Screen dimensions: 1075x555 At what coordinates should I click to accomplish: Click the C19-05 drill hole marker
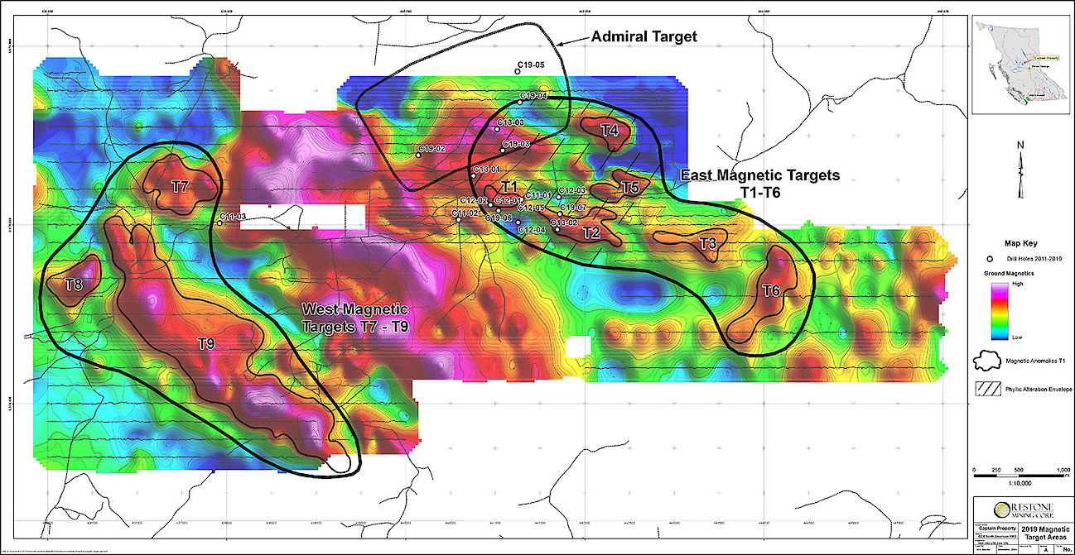point(518,72)
